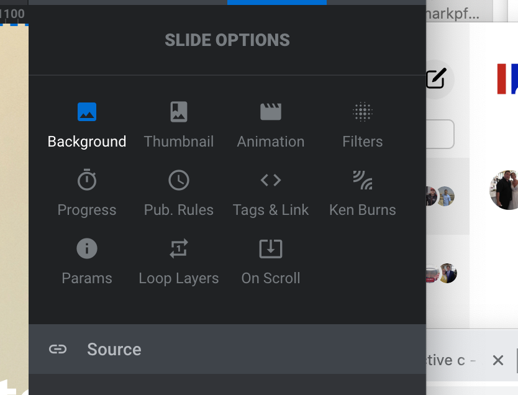Screen dimensions: 518x395
Task: Click the SLIDE OPTIONS panel header
Action: [227, 40]
